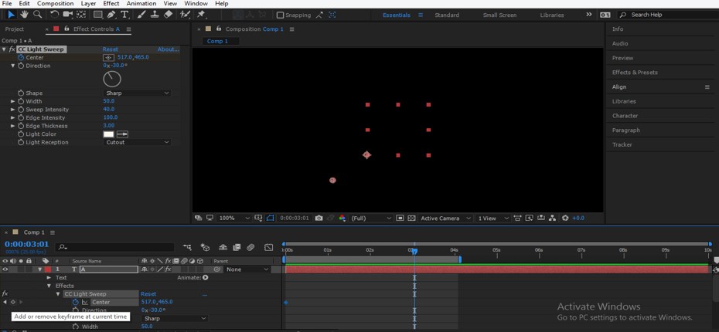Viewport: 719px width, 332px height.
Task: Click the viewer snapshot camera icon
Action: [319, 219]
